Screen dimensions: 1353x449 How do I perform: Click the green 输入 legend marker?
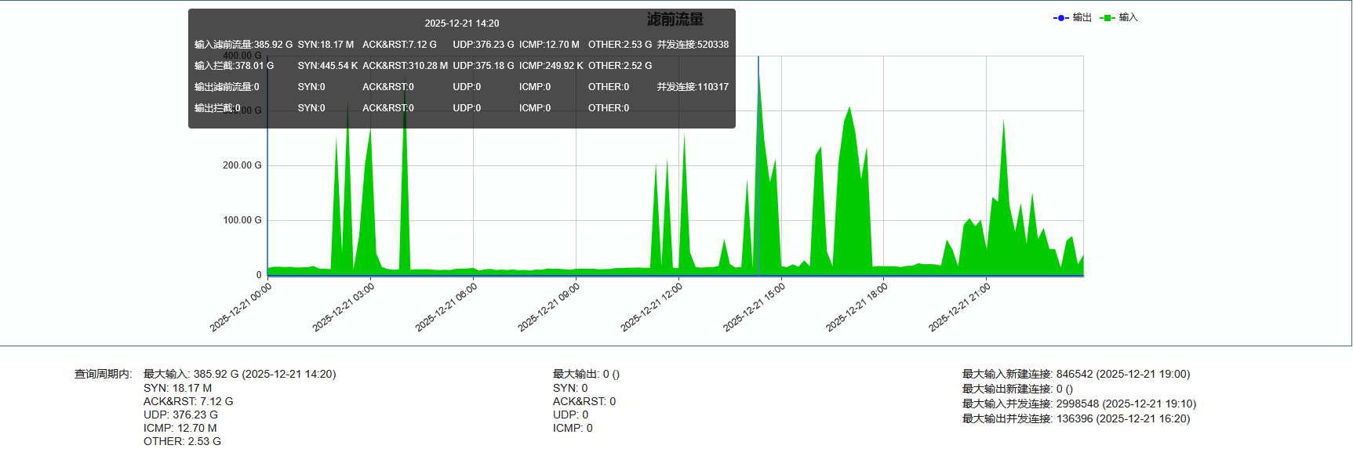(1107, 18)
